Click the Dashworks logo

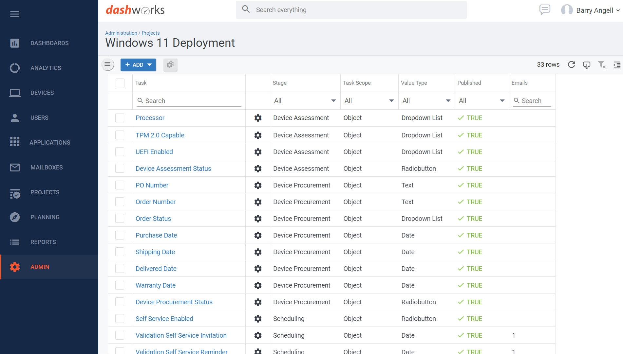(x=135, y=10)
